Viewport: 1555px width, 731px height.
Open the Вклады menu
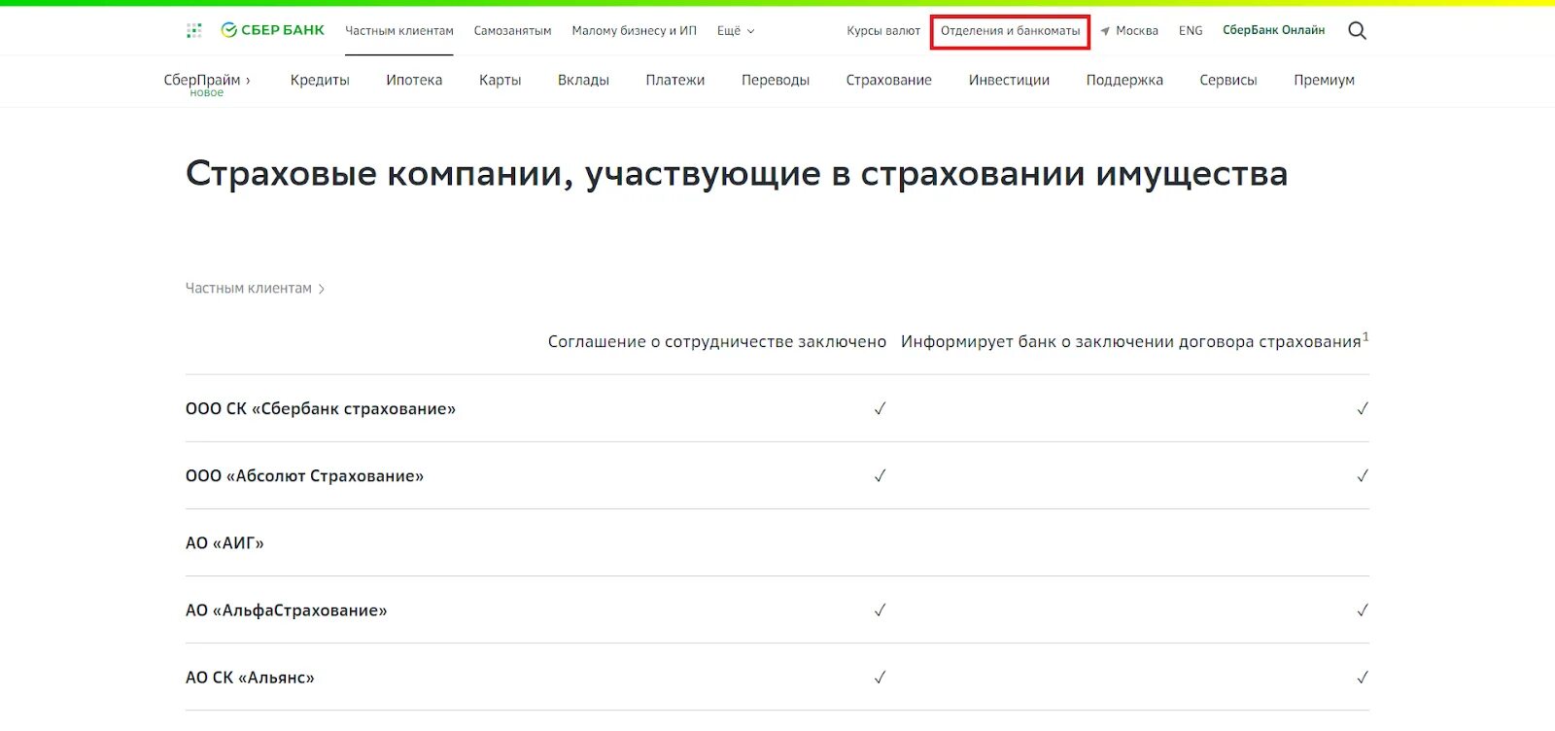[583, 81]
